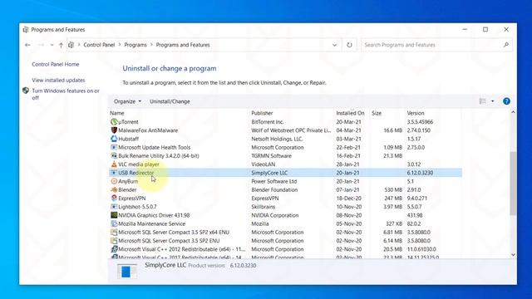This screenshot has height=299, width=532.
Task: Click the Microsoft Update Health Tools icon
Action: click(x=114, y=147)
